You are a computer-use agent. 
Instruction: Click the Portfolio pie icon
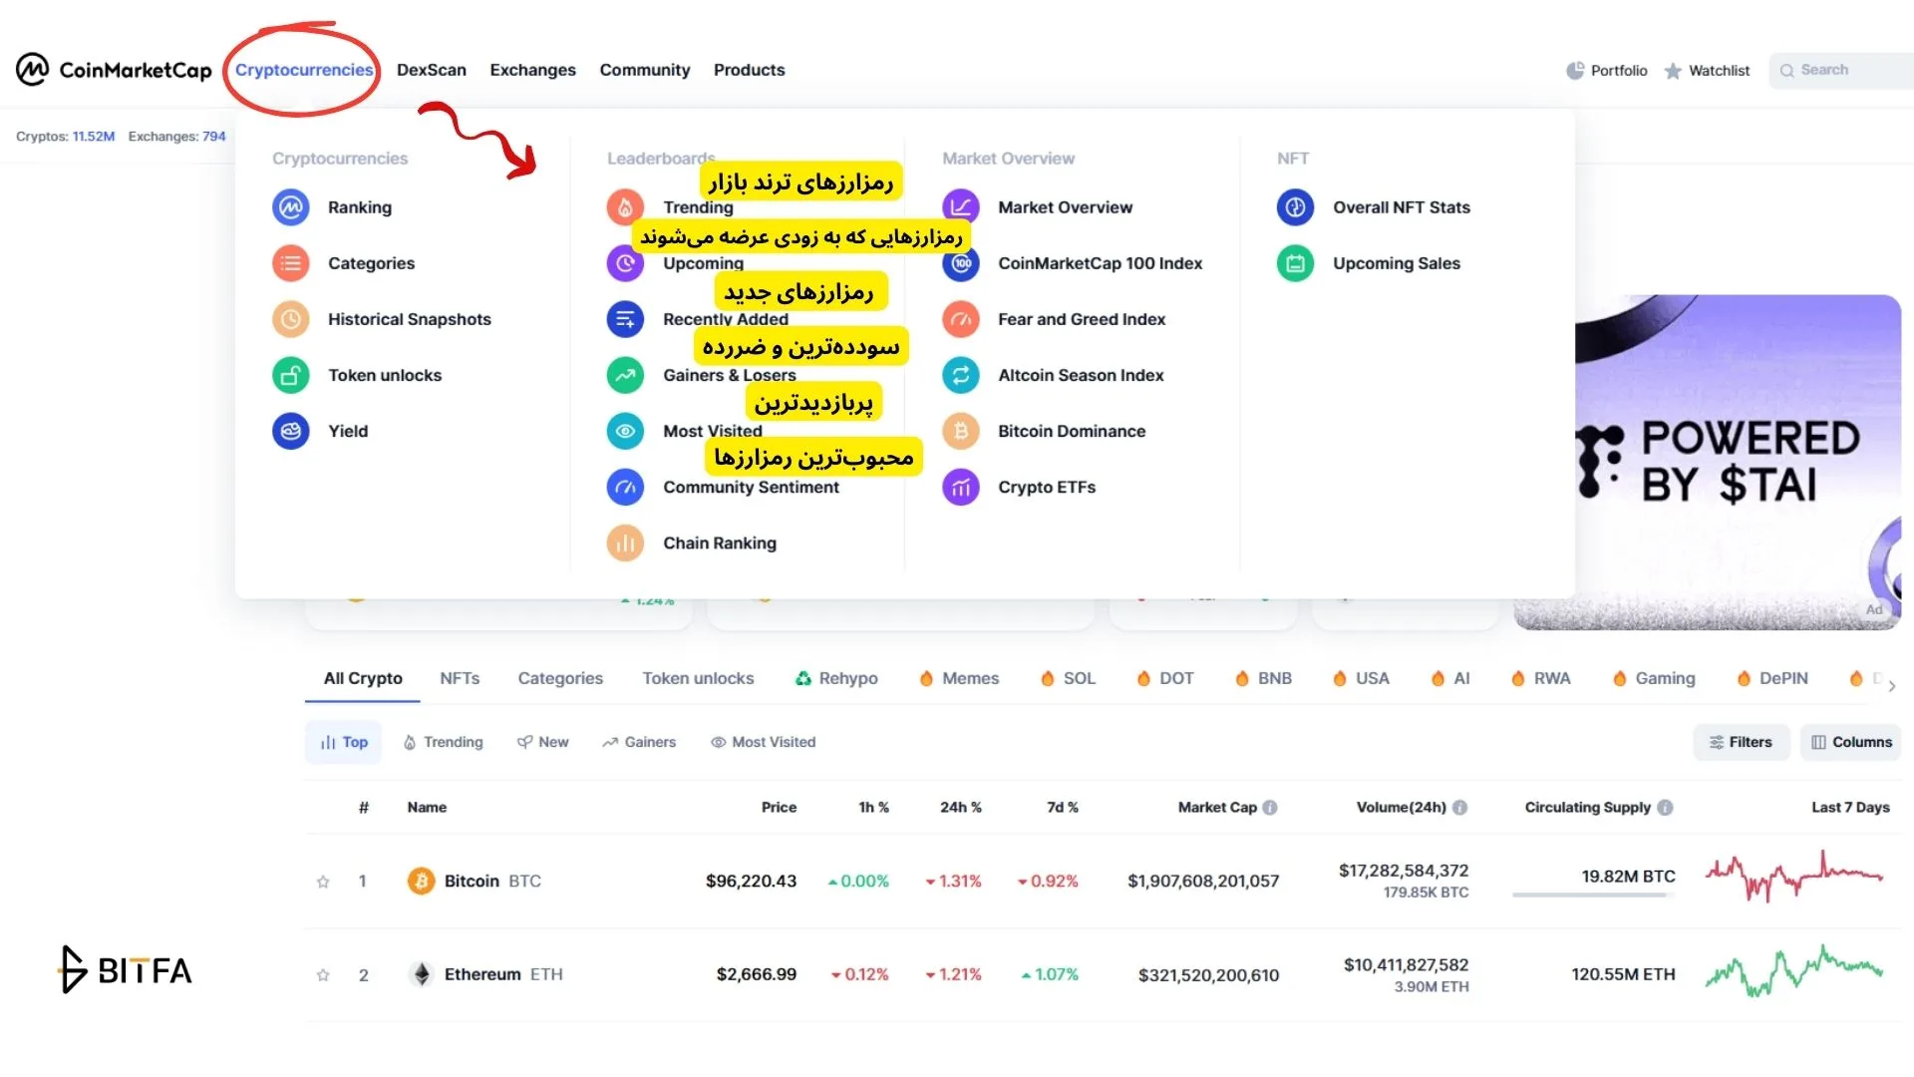pos(1575,70)
